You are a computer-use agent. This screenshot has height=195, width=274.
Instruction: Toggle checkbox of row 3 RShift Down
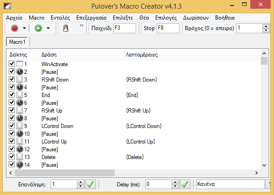(11, 79)
